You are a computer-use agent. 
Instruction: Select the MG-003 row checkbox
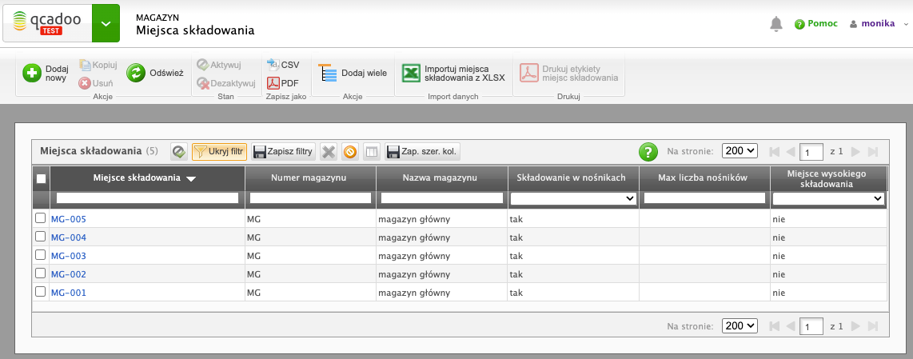(41, 255)
